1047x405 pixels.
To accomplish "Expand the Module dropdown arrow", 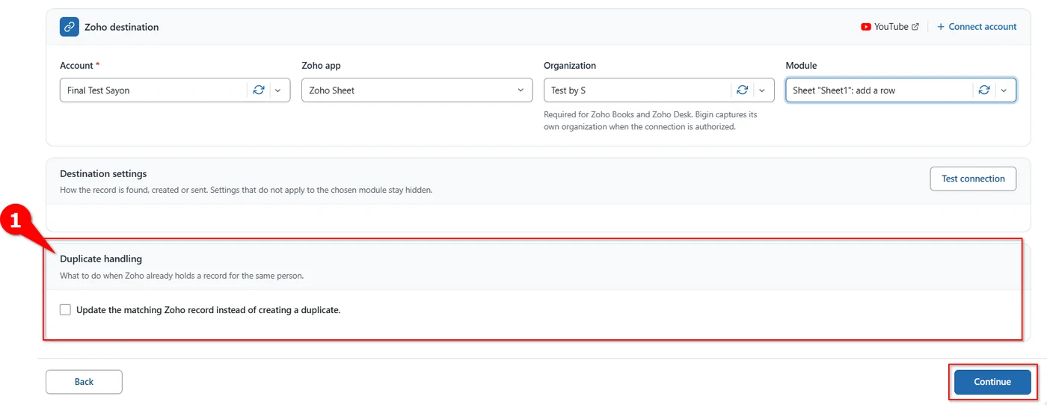I will (x=1004, y=90).
